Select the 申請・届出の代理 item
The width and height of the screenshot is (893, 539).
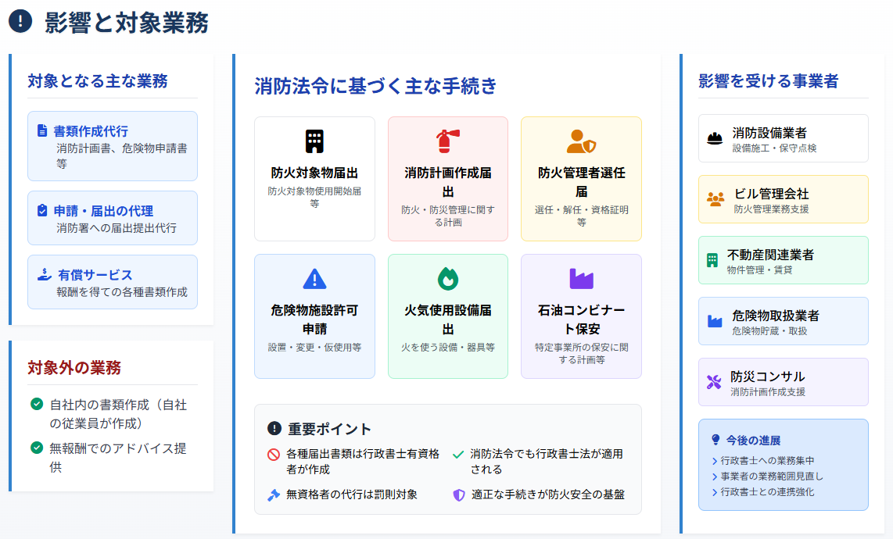click(x=112, y=218)
